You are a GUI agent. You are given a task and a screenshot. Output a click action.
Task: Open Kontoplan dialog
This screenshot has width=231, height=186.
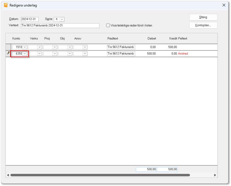[x=203, y=25]
